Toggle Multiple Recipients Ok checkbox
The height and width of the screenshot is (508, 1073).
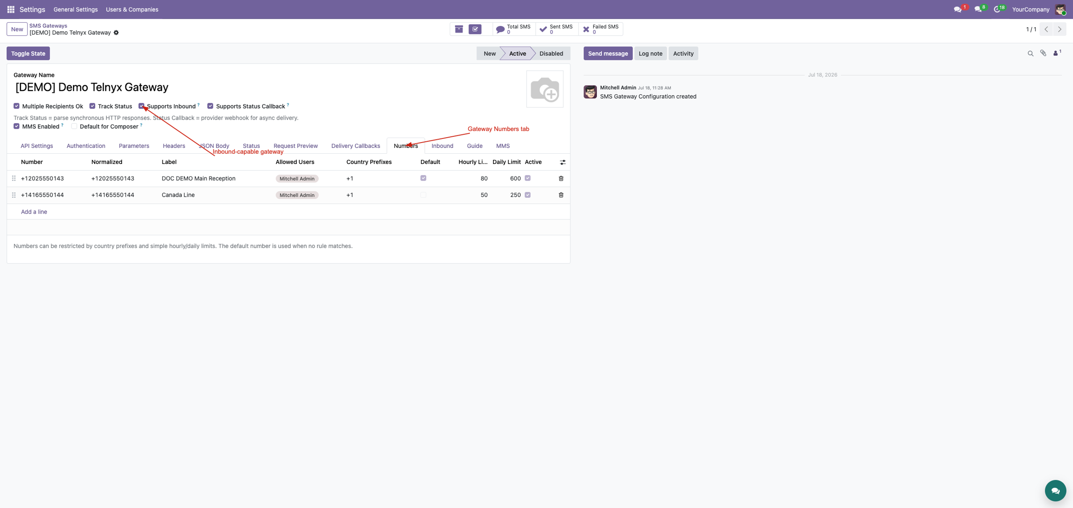click(x=17, y=106)
